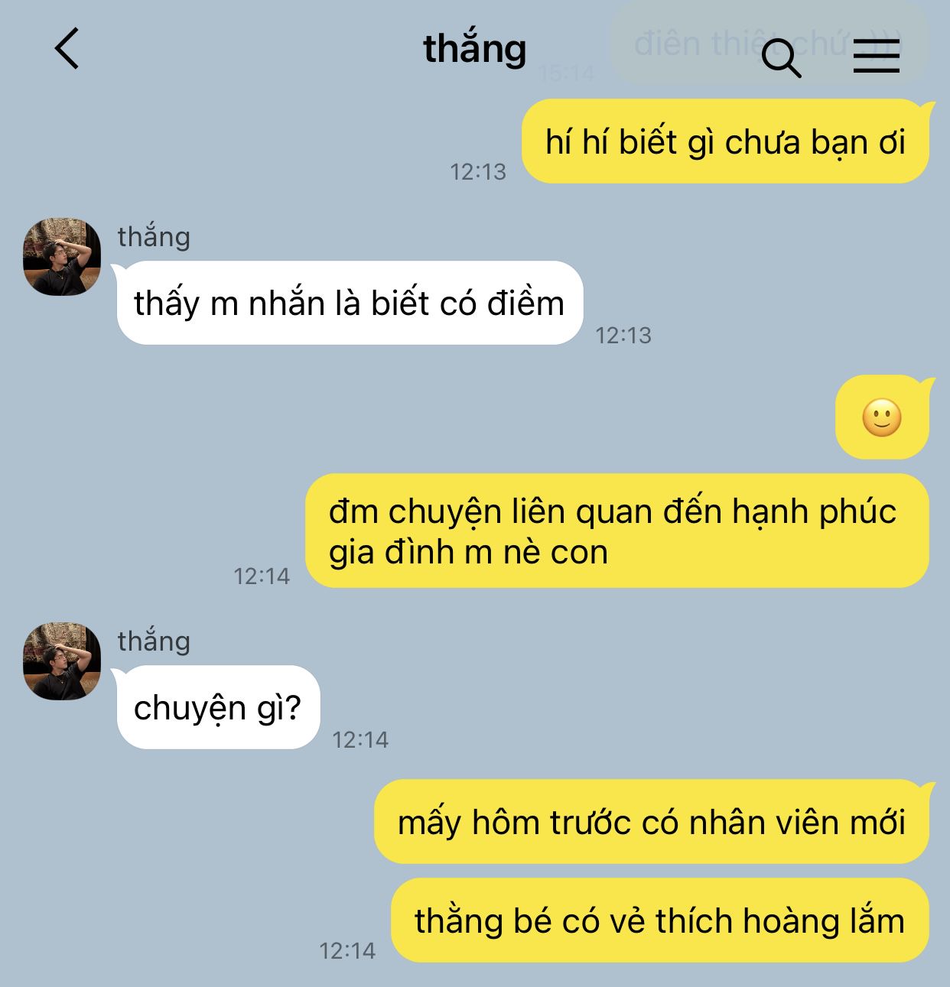This screenshot has width=950, height=987.
Task: Tap the 'mấy hôm trước có nhân viên mới' bubble
Action: pos(652,822)
